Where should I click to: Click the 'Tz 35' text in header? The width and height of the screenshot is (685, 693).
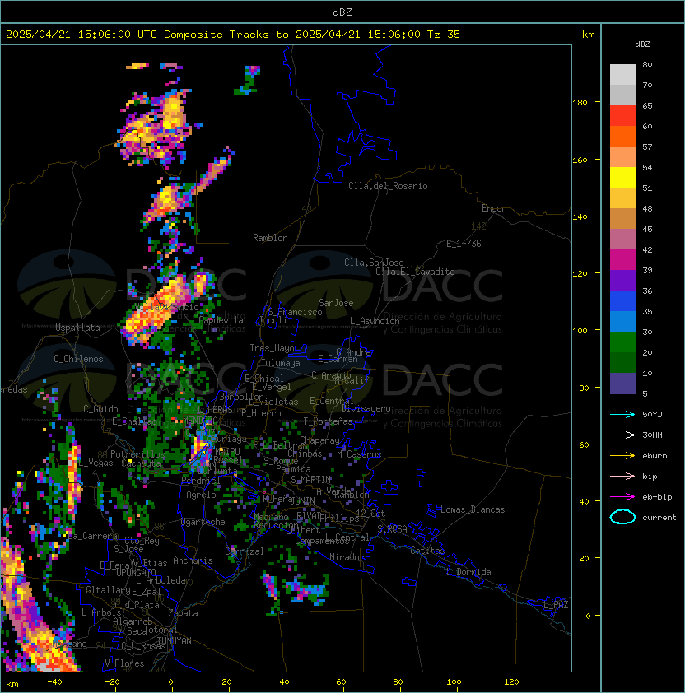[443, 35]
